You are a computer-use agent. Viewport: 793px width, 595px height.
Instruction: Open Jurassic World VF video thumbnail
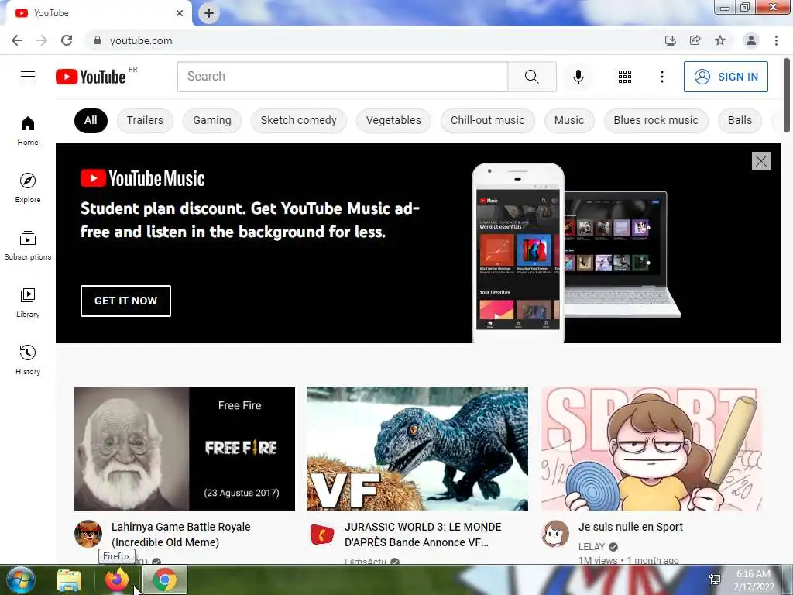417,449
